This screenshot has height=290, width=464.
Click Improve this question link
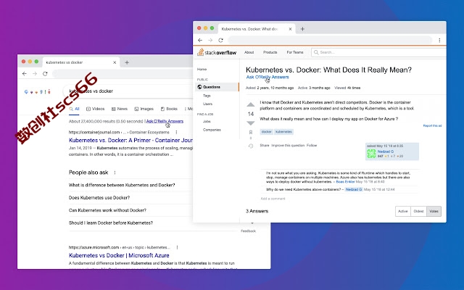pyautogui.click(x=288, y=146)
